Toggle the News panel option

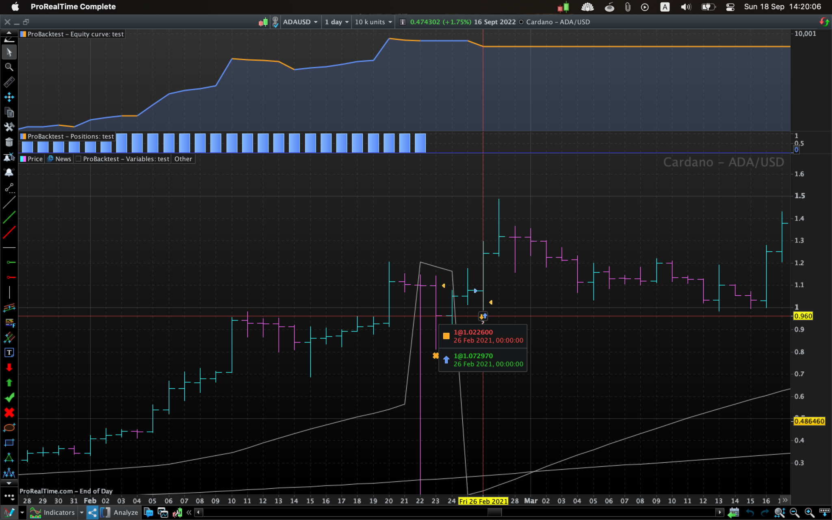point(59,159)
